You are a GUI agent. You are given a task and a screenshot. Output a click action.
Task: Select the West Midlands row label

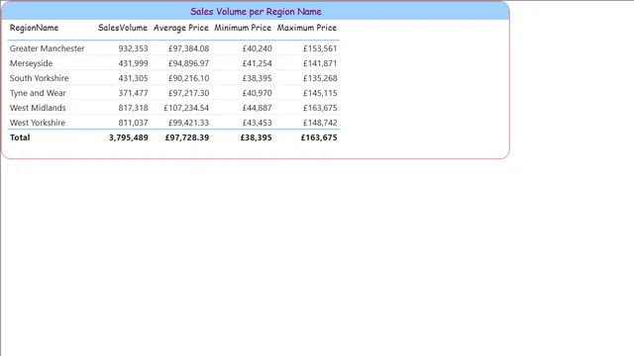point(38,108)
